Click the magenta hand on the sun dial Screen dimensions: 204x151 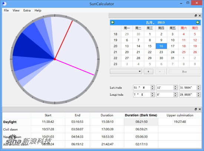[x=75, y=67]
